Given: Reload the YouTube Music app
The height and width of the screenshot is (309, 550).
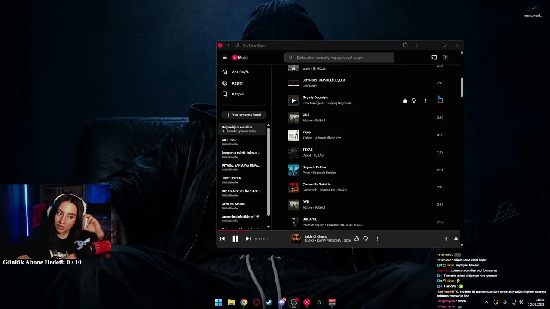Looking at the screenshot, I should coord(237,45).
